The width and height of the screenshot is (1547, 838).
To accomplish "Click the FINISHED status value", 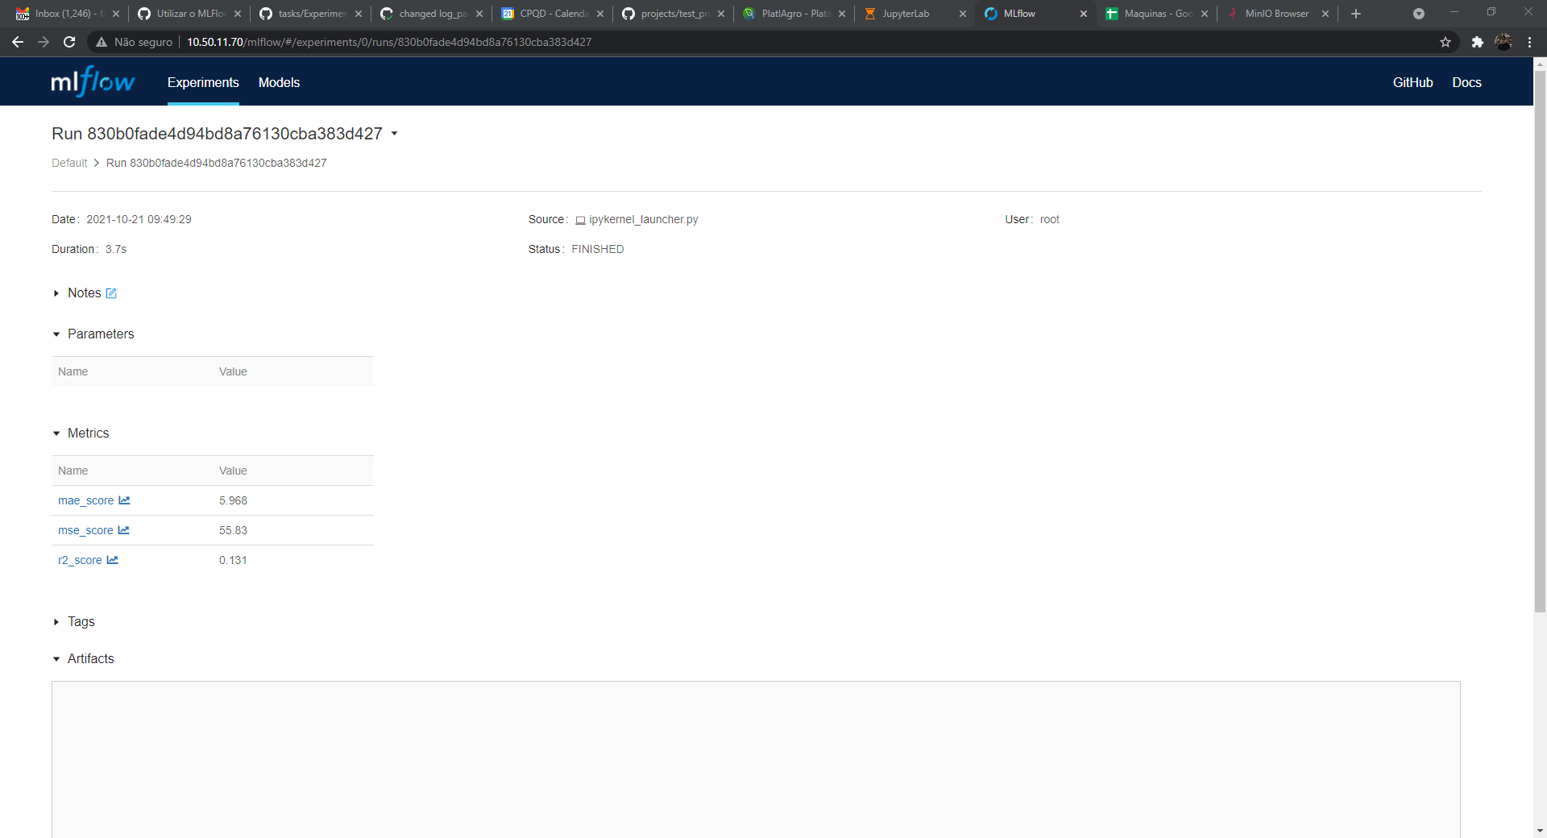I will (x=598, y=249).
